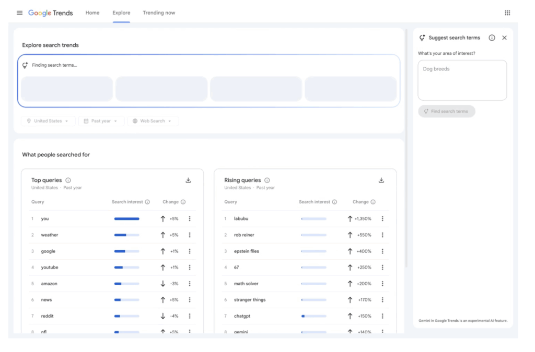
Task: Expand the United States location dropdown
Action: pyautogui.click(x=48, y=121)
